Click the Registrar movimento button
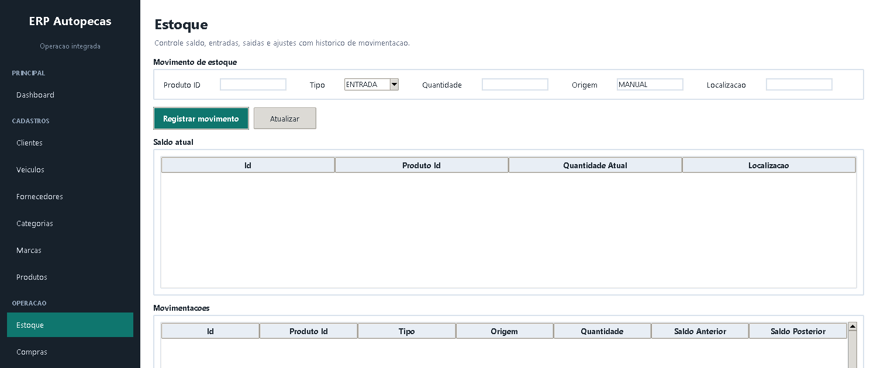Image resolution: width=877 pixels, height=368 pixels. pyautogui.click(x=201, y=118)
